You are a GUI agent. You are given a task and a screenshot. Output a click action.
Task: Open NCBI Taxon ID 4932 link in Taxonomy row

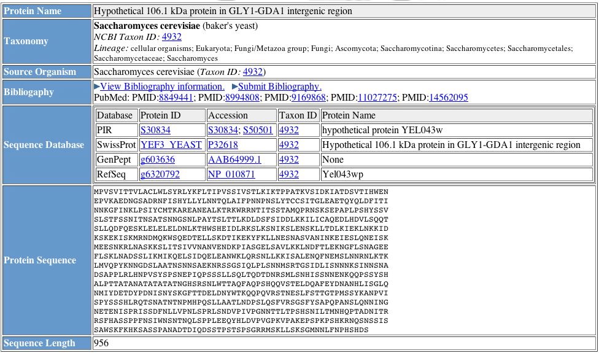pyautogui.click(x=171, y=37)
